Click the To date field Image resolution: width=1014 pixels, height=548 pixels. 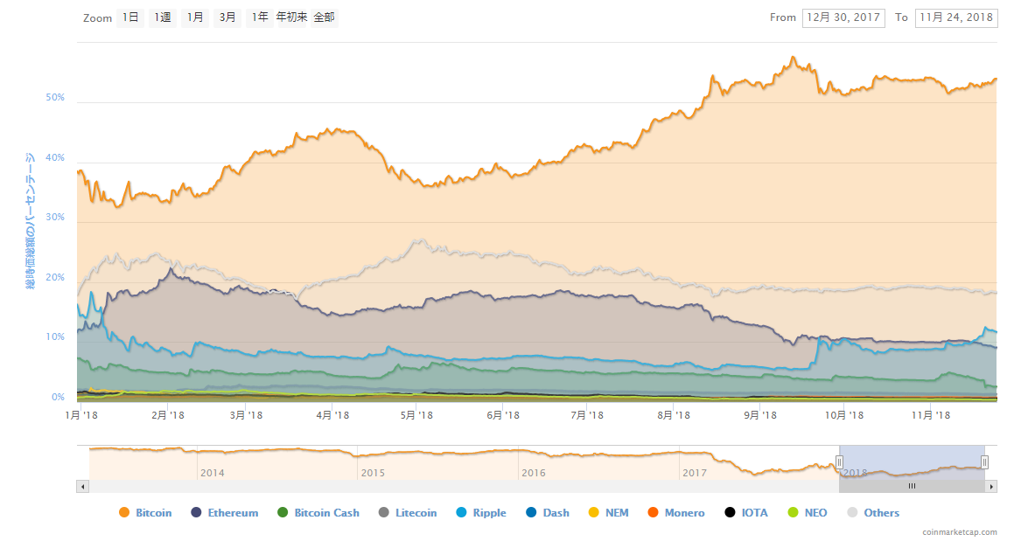point(955,17)
